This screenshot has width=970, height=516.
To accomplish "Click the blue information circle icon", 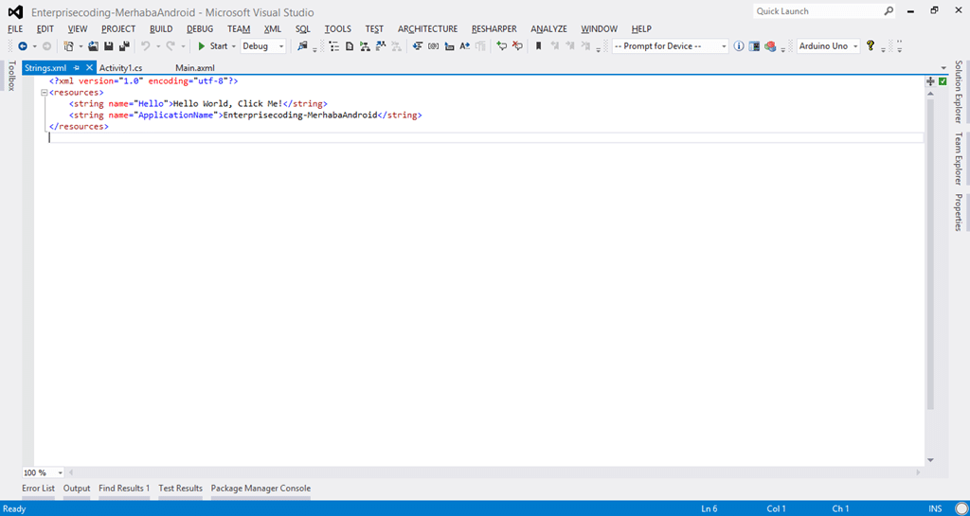I will coord(739,46).
